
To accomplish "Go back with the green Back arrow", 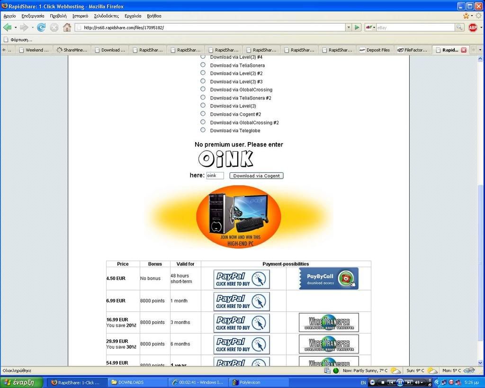I will 7,27.
